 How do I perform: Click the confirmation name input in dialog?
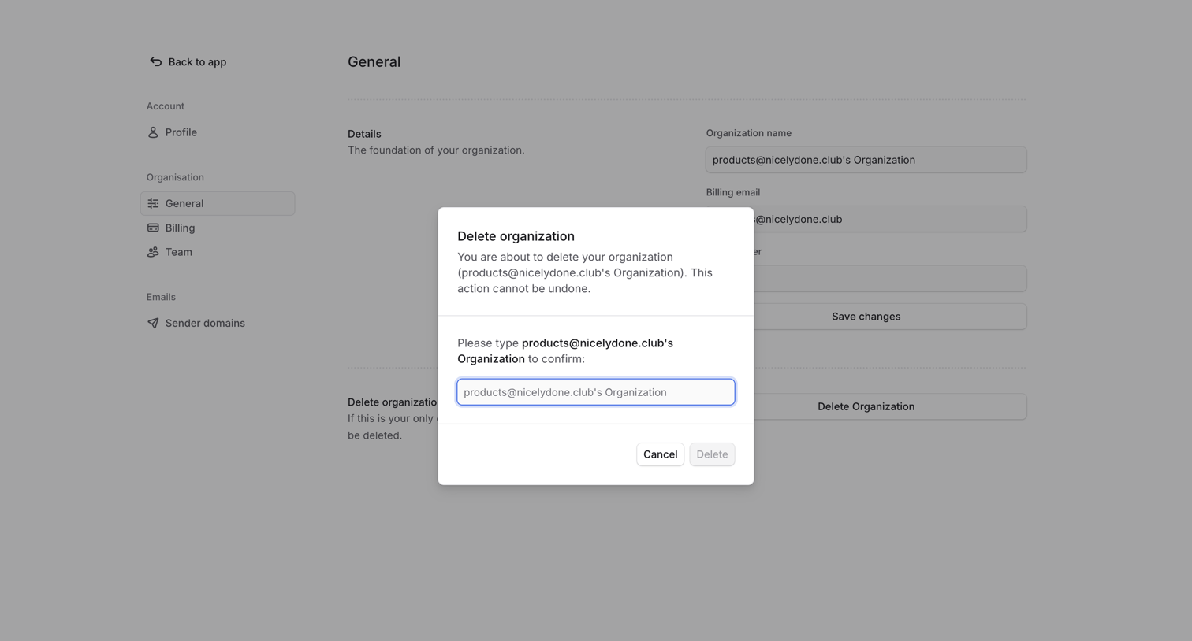click(596, 392)
